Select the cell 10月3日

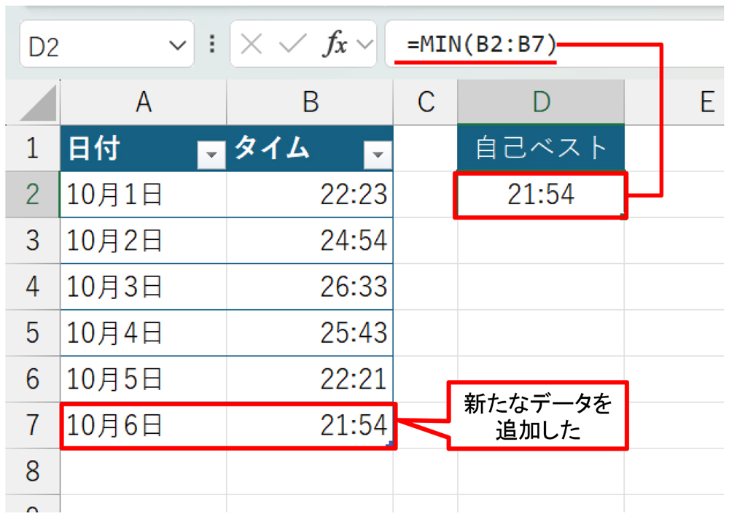click(x=143, y=287)
